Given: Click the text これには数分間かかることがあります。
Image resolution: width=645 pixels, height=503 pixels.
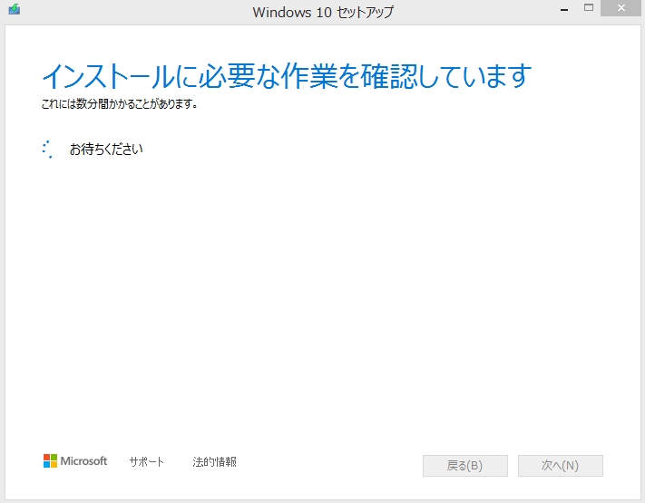Looking at the screenshot, I should [x=119, y=104].
